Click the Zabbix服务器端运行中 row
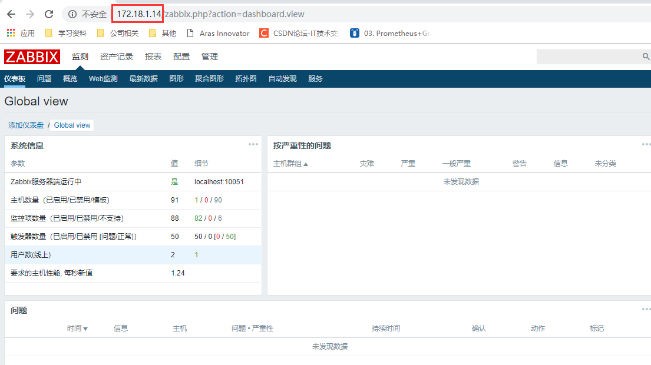This screenshot has width=651, height=365. point(133,182)
